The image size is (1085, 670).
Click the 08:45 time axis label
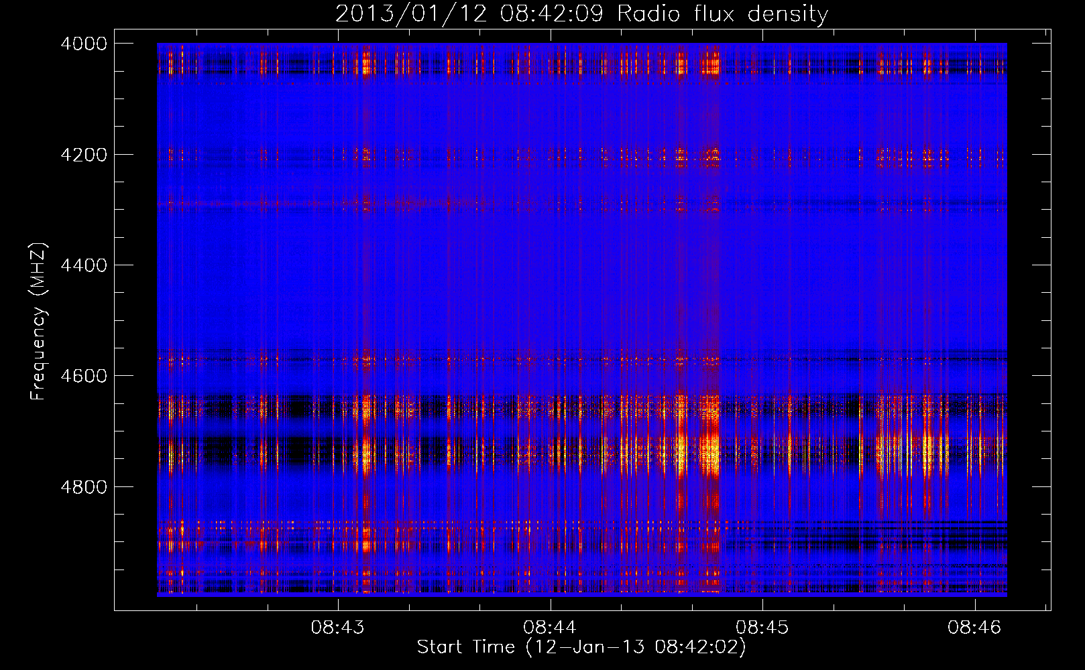[x=762, y=627]
